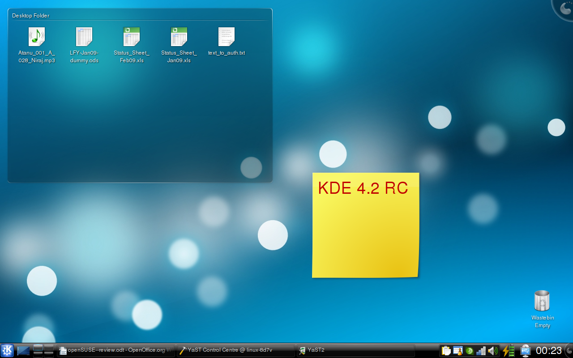Open the KDE Kickoff application launcher
Image resolution: width=573 pixels, height=358 pixels.
point(7,350)
